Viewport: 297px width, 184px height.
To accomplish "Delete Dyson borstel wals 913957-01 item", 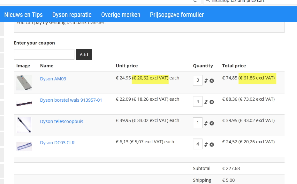I will pyautogui.click(x=212, y=102).
